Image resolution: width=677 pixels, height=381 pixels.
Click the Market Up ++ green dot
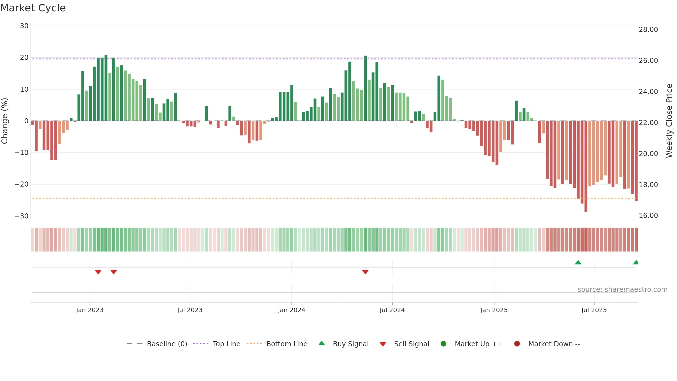[443, 344]
